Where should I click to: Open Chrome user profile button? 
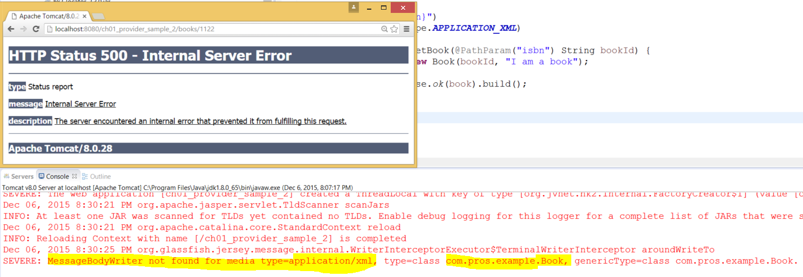pos(354,8)
